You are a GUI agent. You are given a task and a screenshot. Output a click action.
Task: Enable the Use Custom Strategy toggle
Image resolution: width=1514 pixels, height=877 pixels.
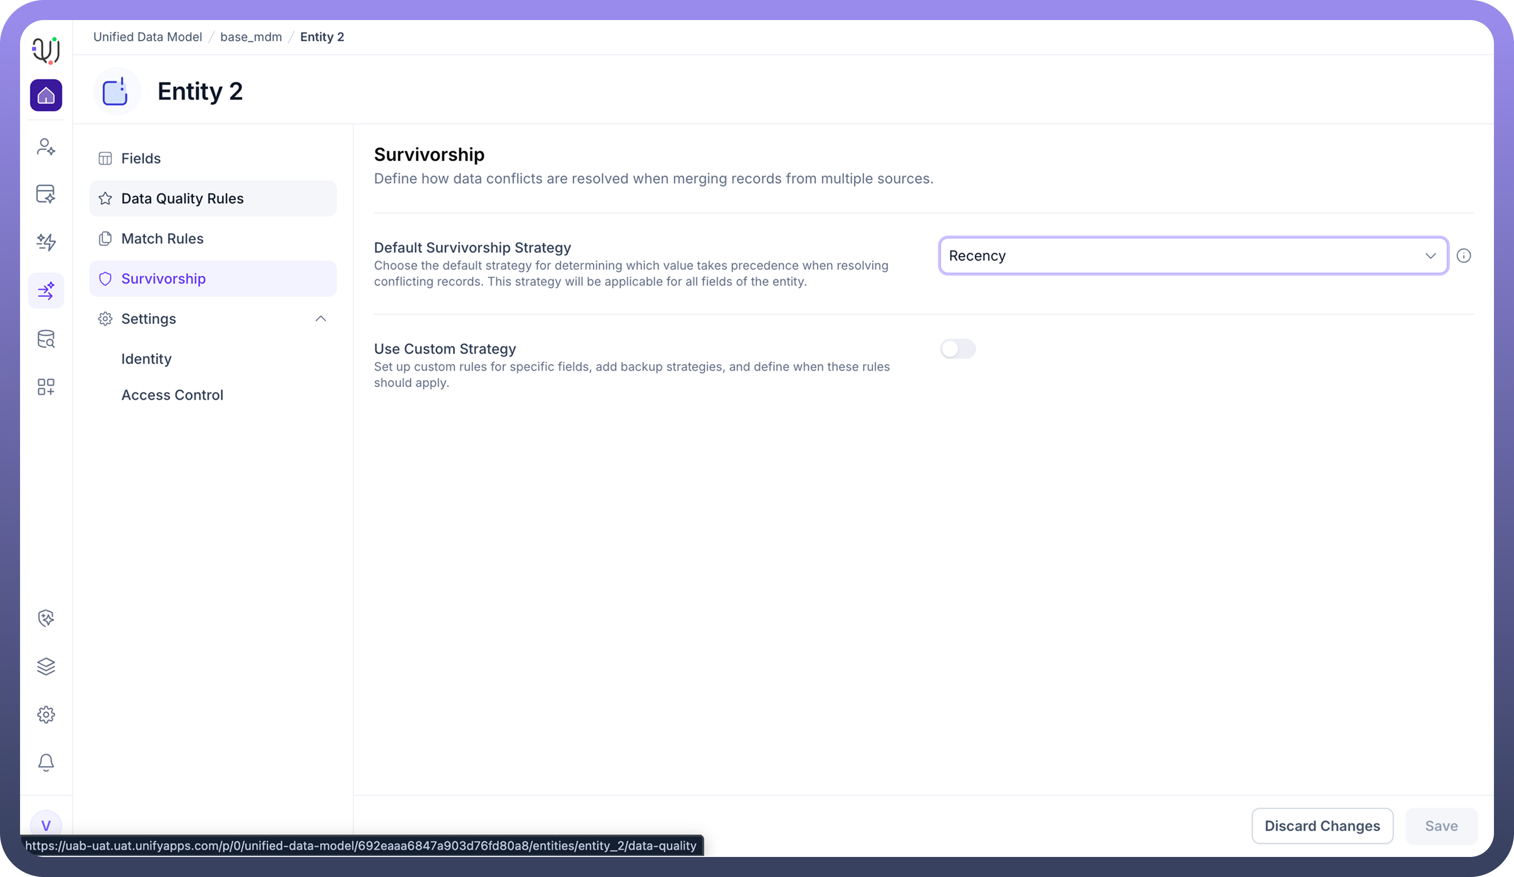point(958,349)
